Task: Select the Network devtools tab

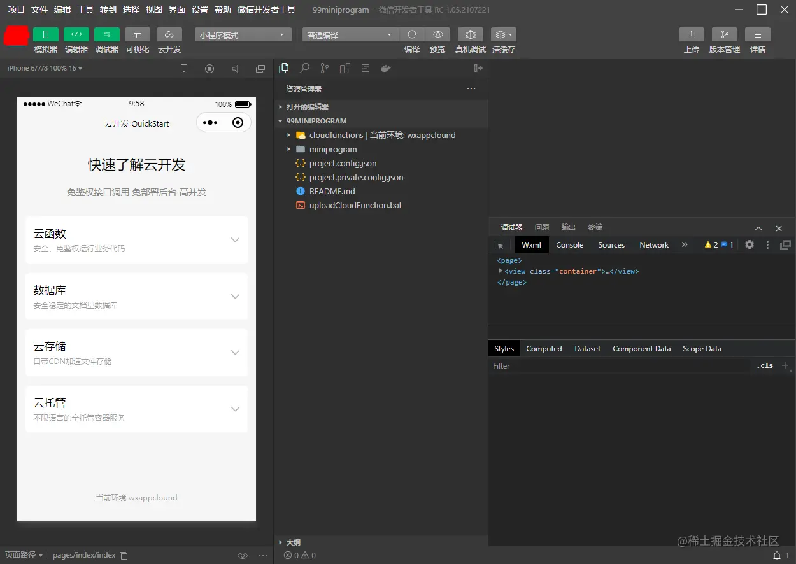Action: click(x=654, y=244)
